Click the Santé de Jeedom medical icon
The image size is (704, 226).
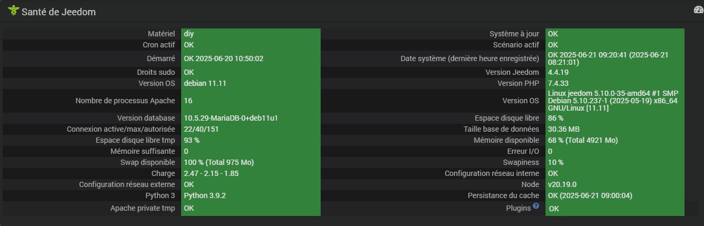[13, 11]
